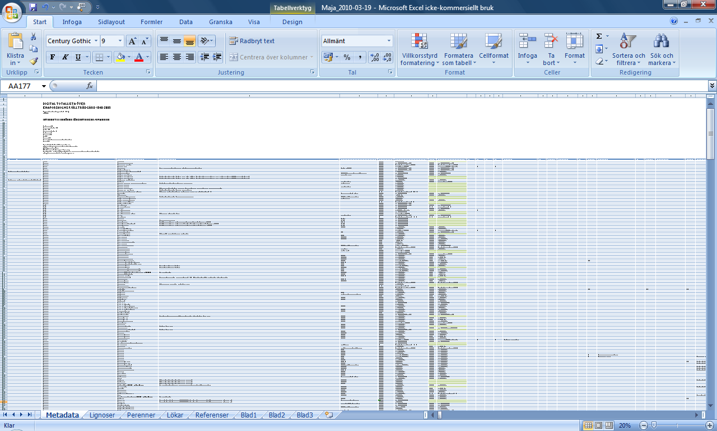Toggle bold formatting (F)
Screen dimensions: 717x431
[x=52, y=57]
